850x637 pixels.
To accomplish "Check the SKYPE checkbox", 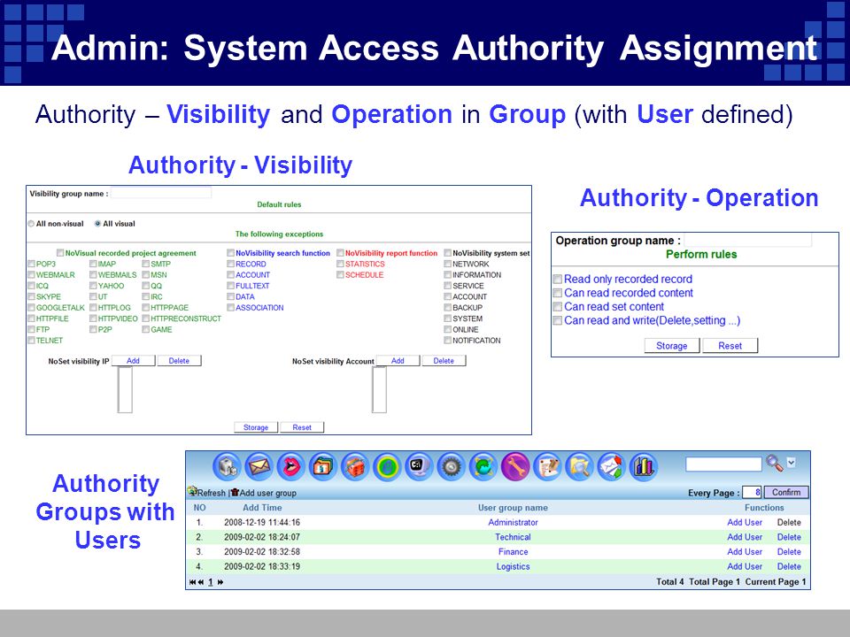I will point(32,297).
